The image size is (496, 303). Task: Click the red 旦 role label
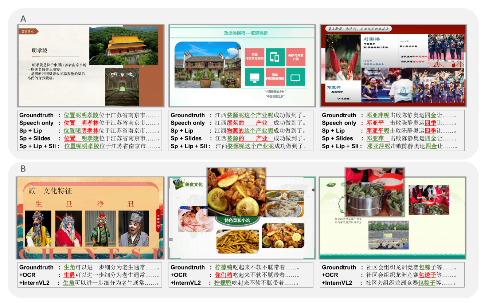point(69,204)
